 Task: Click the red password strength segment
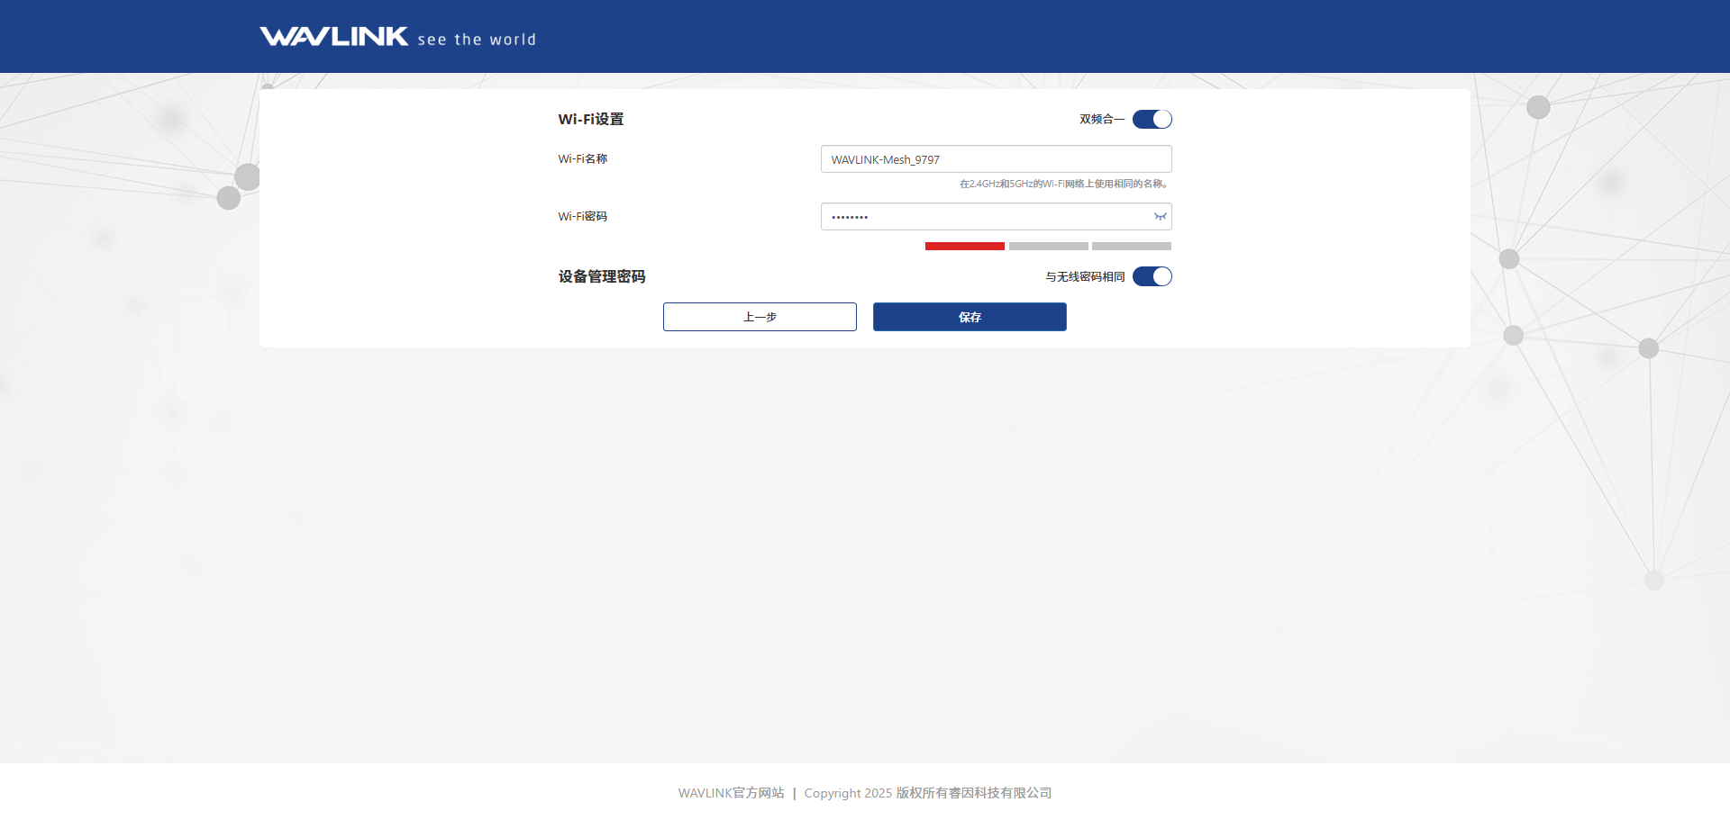click(964, 246)
